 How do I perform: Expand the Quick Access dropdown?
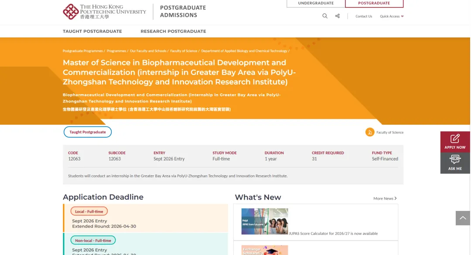(391, 17)
